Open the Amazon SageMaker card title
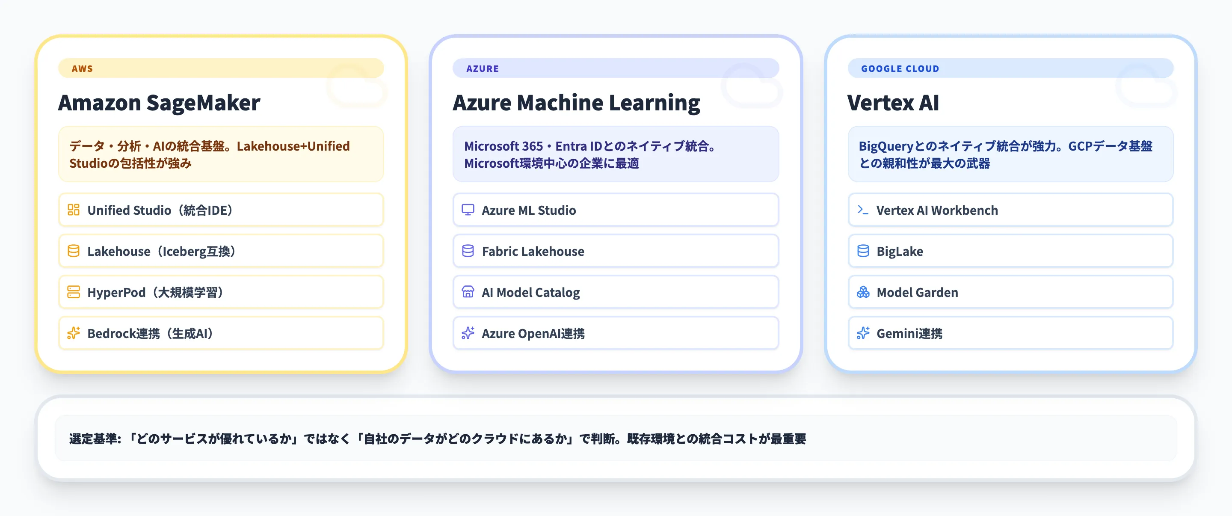Image resolution: width=1232 pixels, height=516 pixels. click(x=159, y=102)
